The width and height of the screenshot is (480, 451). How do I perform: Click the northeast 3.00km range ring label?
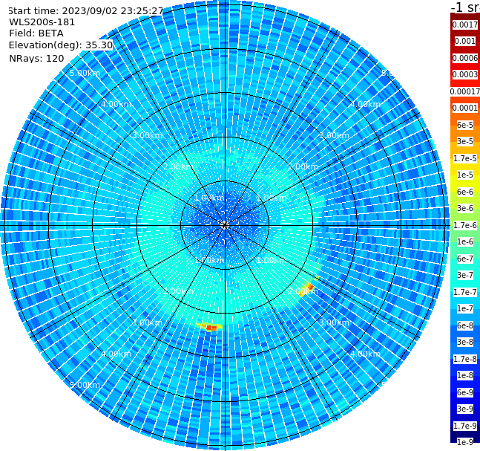tap(334, 135)
